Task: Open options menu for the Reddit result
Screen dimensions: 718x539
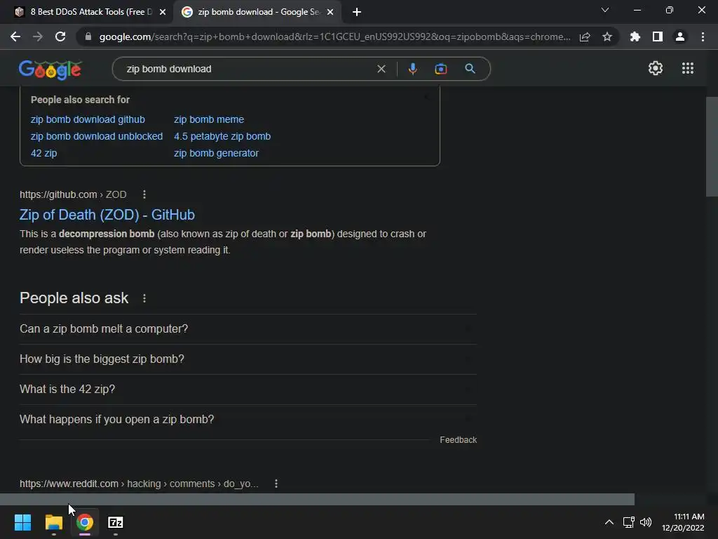Action: click(x=276, y=484)
